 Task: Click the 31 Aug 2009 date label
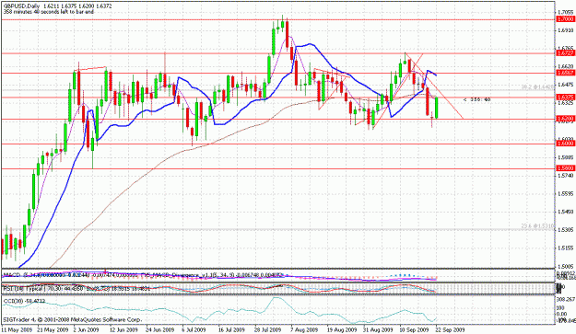(x=378, y=329)
